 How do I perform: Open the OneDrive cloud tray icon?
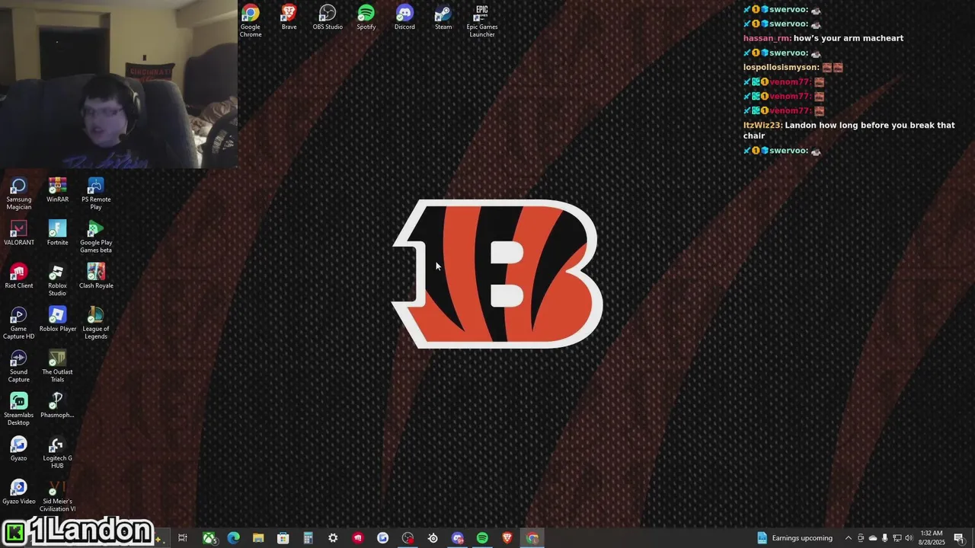point(873,538)
